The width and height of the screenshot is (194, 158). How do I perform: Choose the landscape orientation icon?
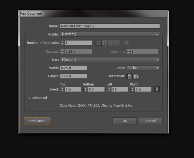coord(136,76)
